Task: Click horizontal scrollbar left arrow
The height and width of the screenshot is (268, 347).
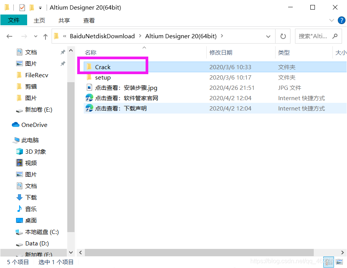Action: point(81,252)
